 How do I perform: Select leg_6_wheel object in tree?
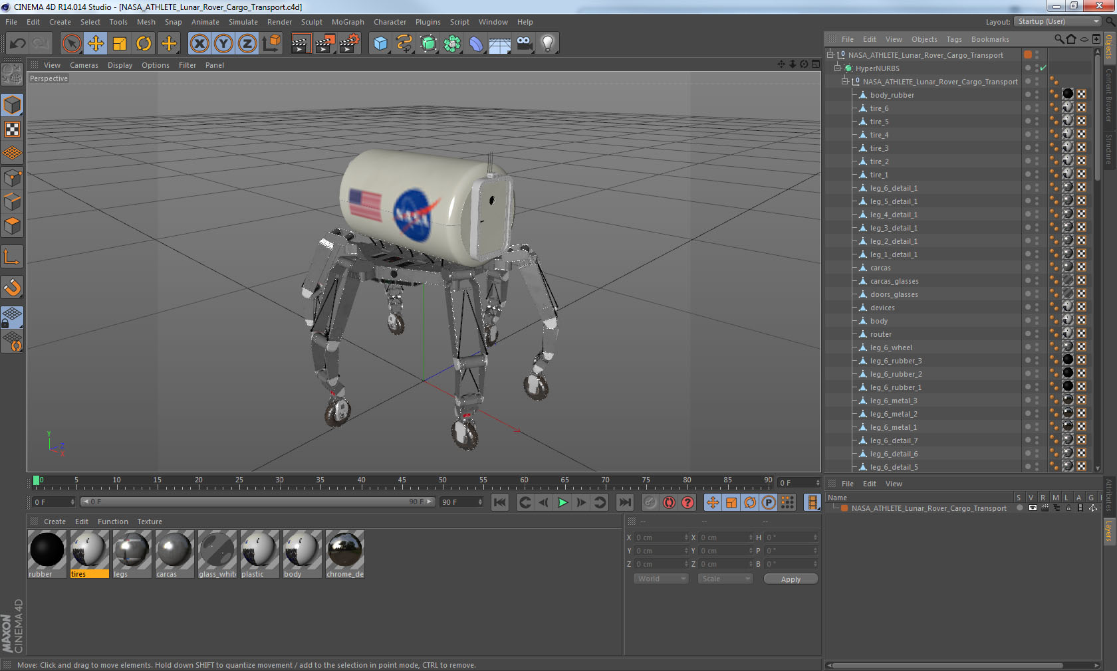pyautogui.click(x=891, y=347)
